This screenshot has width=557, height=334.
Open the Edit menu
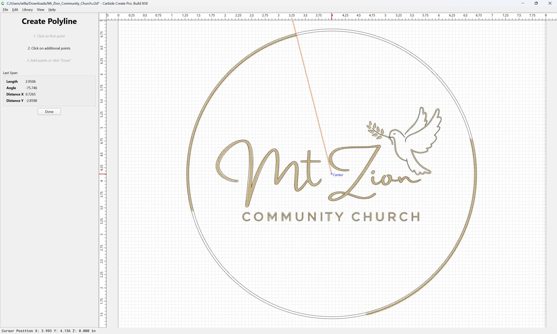15,10
